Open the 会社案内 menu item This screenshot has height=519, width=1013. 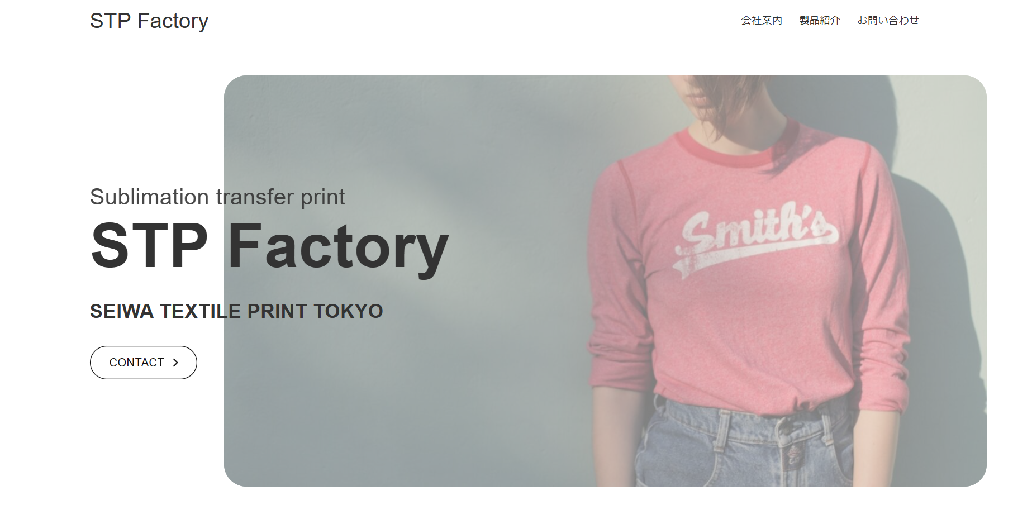coord(762,20)
